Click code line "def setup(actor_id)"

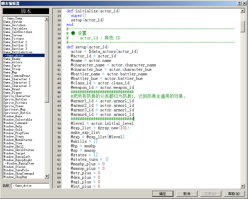[88, 47]
